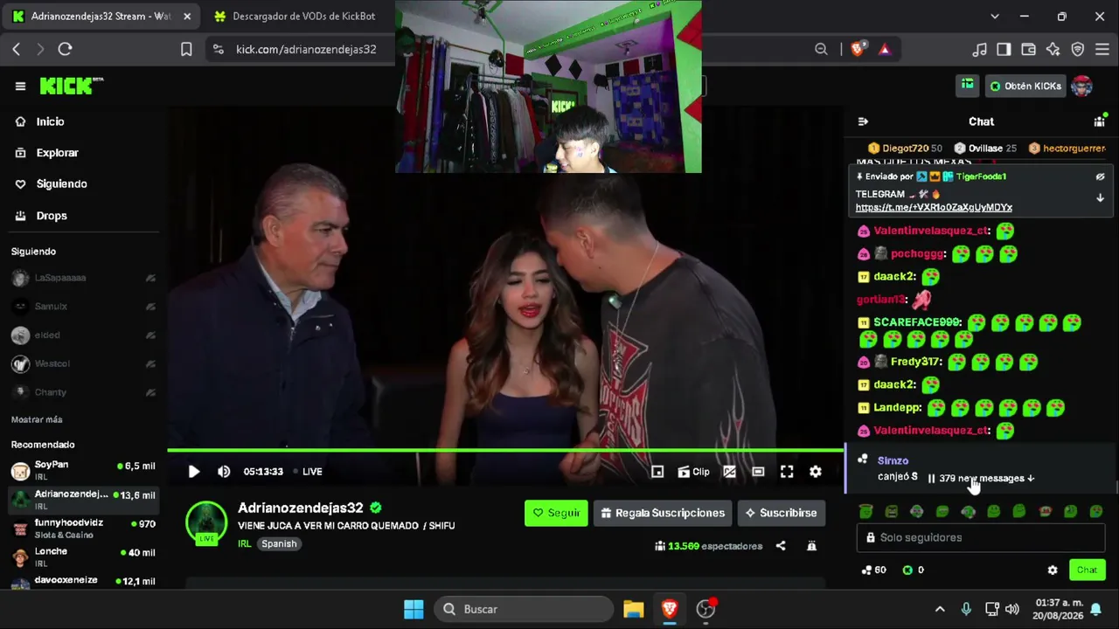Open Siguiendo in the sidebar
1119x629 pixels.
pyautogui.click(x=61, y=184)
